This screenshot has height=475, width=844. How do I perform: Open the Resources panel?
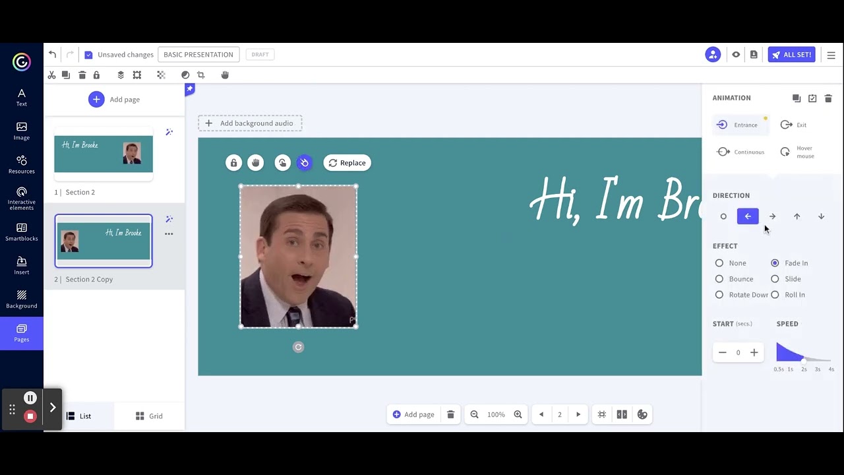(x=22, y=165)
